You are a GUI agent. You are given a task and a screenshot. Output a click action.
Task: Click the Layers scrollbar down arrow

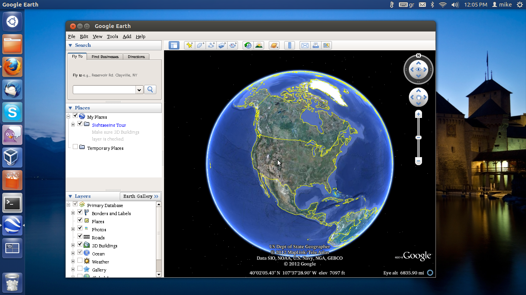159,274
